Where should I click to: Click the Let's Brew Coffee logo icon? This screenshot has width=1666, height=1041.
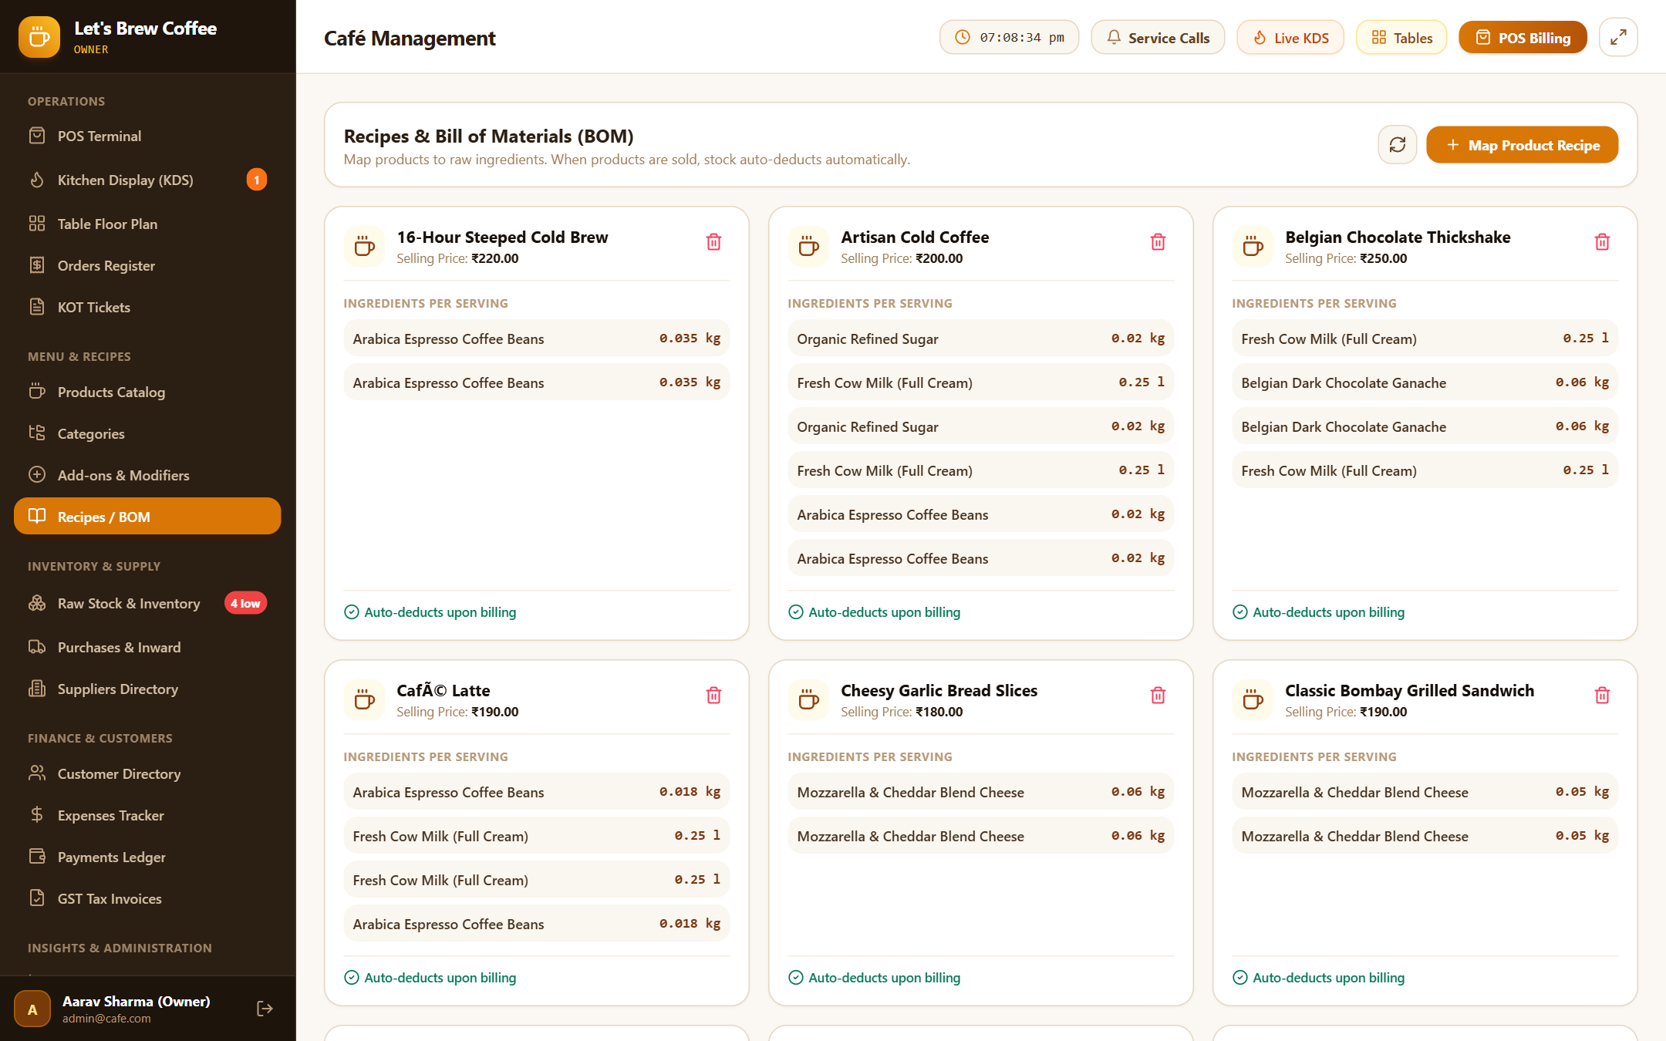[39, 37]
